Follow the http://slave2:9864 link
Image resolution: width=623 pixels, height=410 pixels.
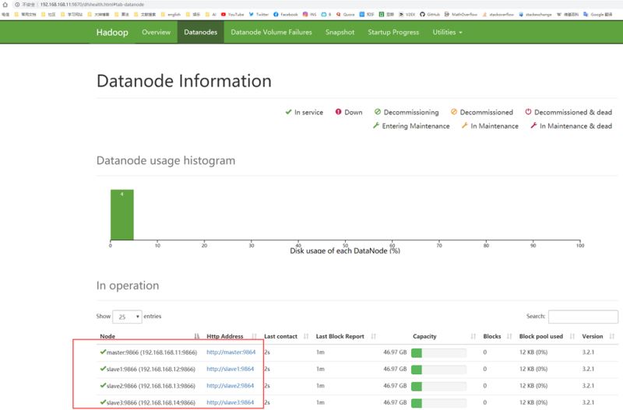230,385
